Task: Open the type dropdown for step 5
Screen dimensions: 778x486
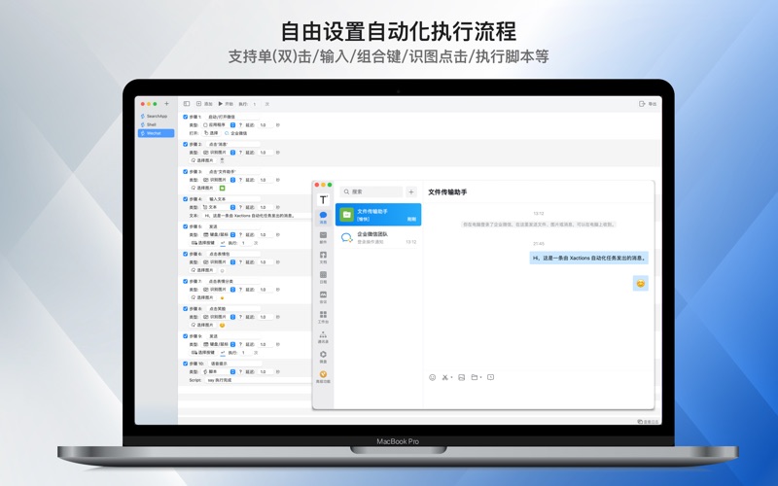Action: click(219, 234)
